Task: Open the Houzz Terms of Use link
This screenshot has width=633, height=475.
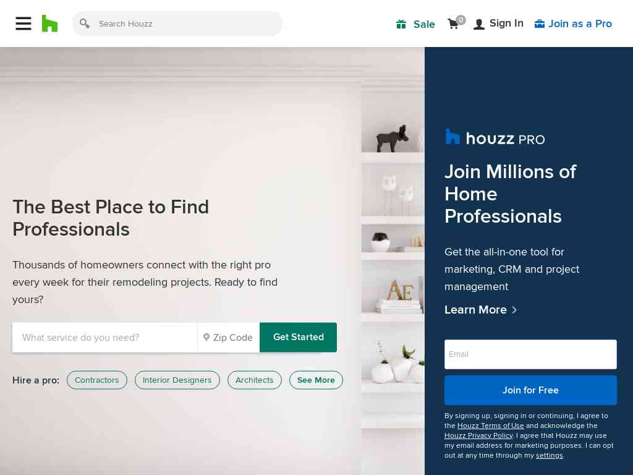Action: [x=490, y=426]
